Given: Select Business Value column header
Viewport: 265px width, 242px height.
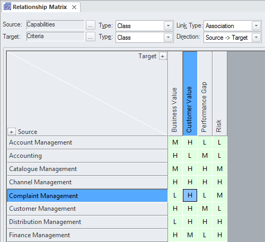Looking at the screenshot, I should click(175, 94).
